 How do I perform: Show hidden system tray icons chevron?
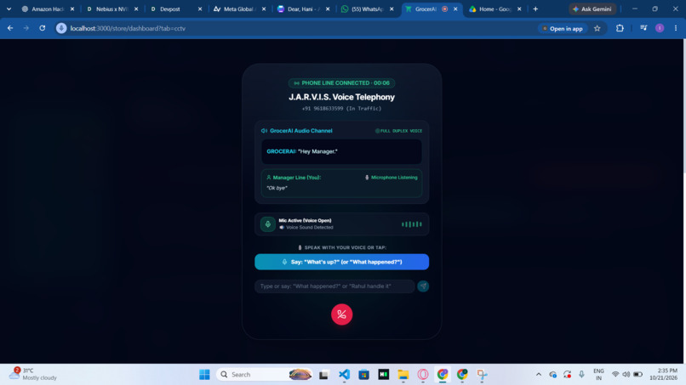point(539,375)
